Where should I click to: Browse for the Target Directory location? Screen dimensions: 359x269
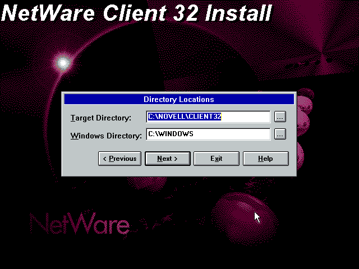pyautogui.click(x=280, y=117)
